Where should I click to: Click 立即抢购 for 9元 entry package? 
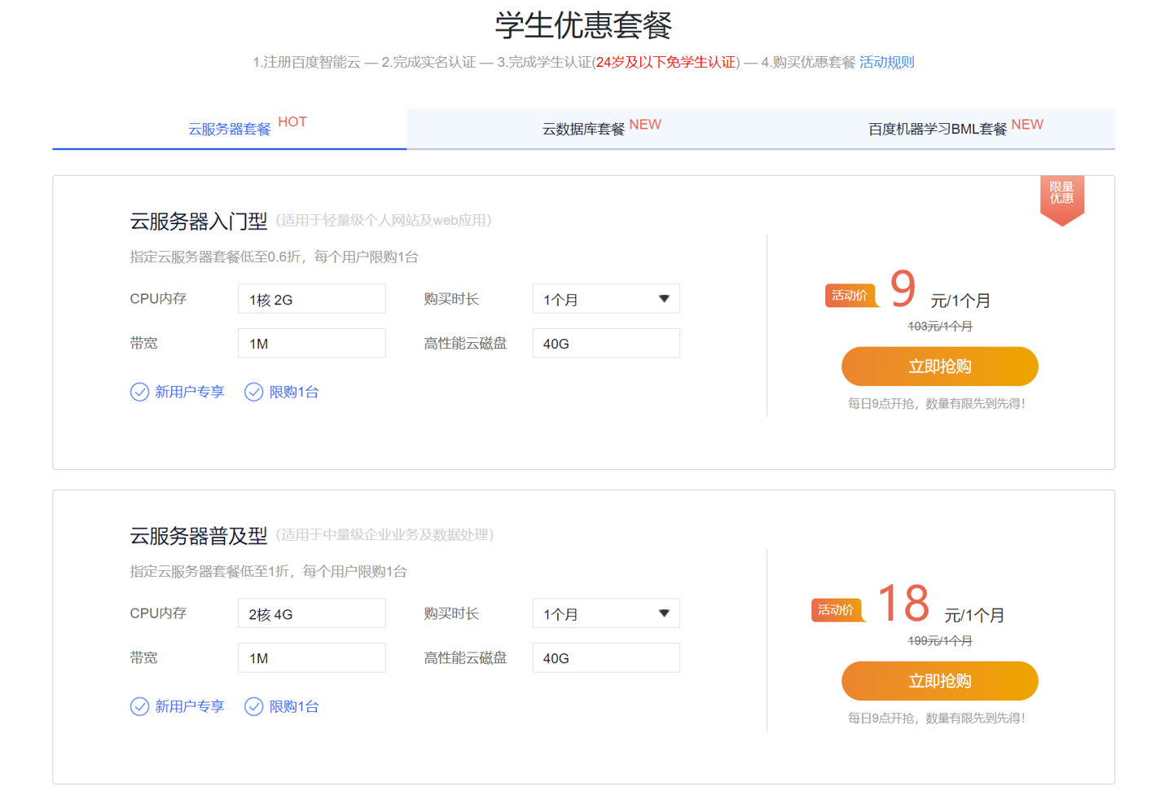(939, 367)
